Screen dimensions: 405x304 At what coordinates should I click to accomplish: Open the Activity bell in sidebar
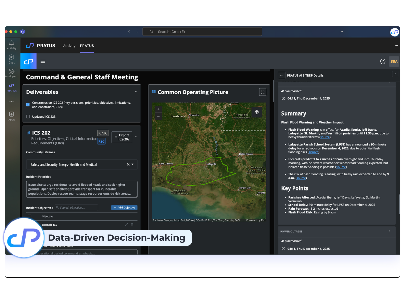pyautogui.click(x=12, y=45)
